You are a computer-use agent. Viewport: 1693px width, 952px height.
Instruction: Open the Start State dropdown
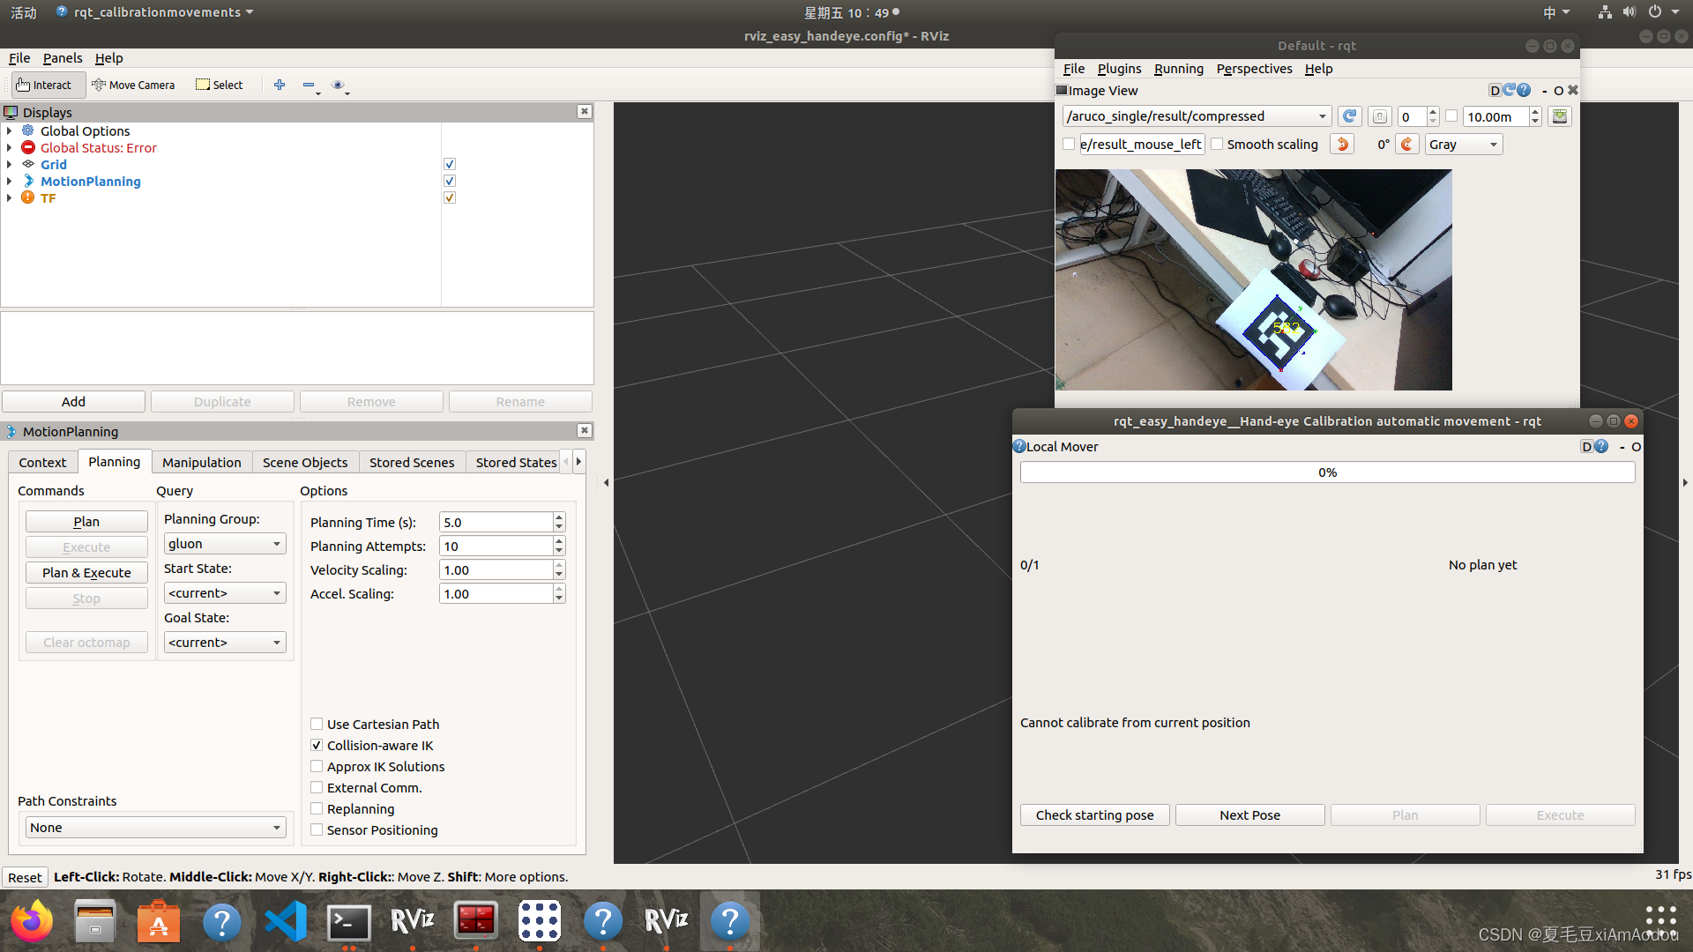pos(225,593)
